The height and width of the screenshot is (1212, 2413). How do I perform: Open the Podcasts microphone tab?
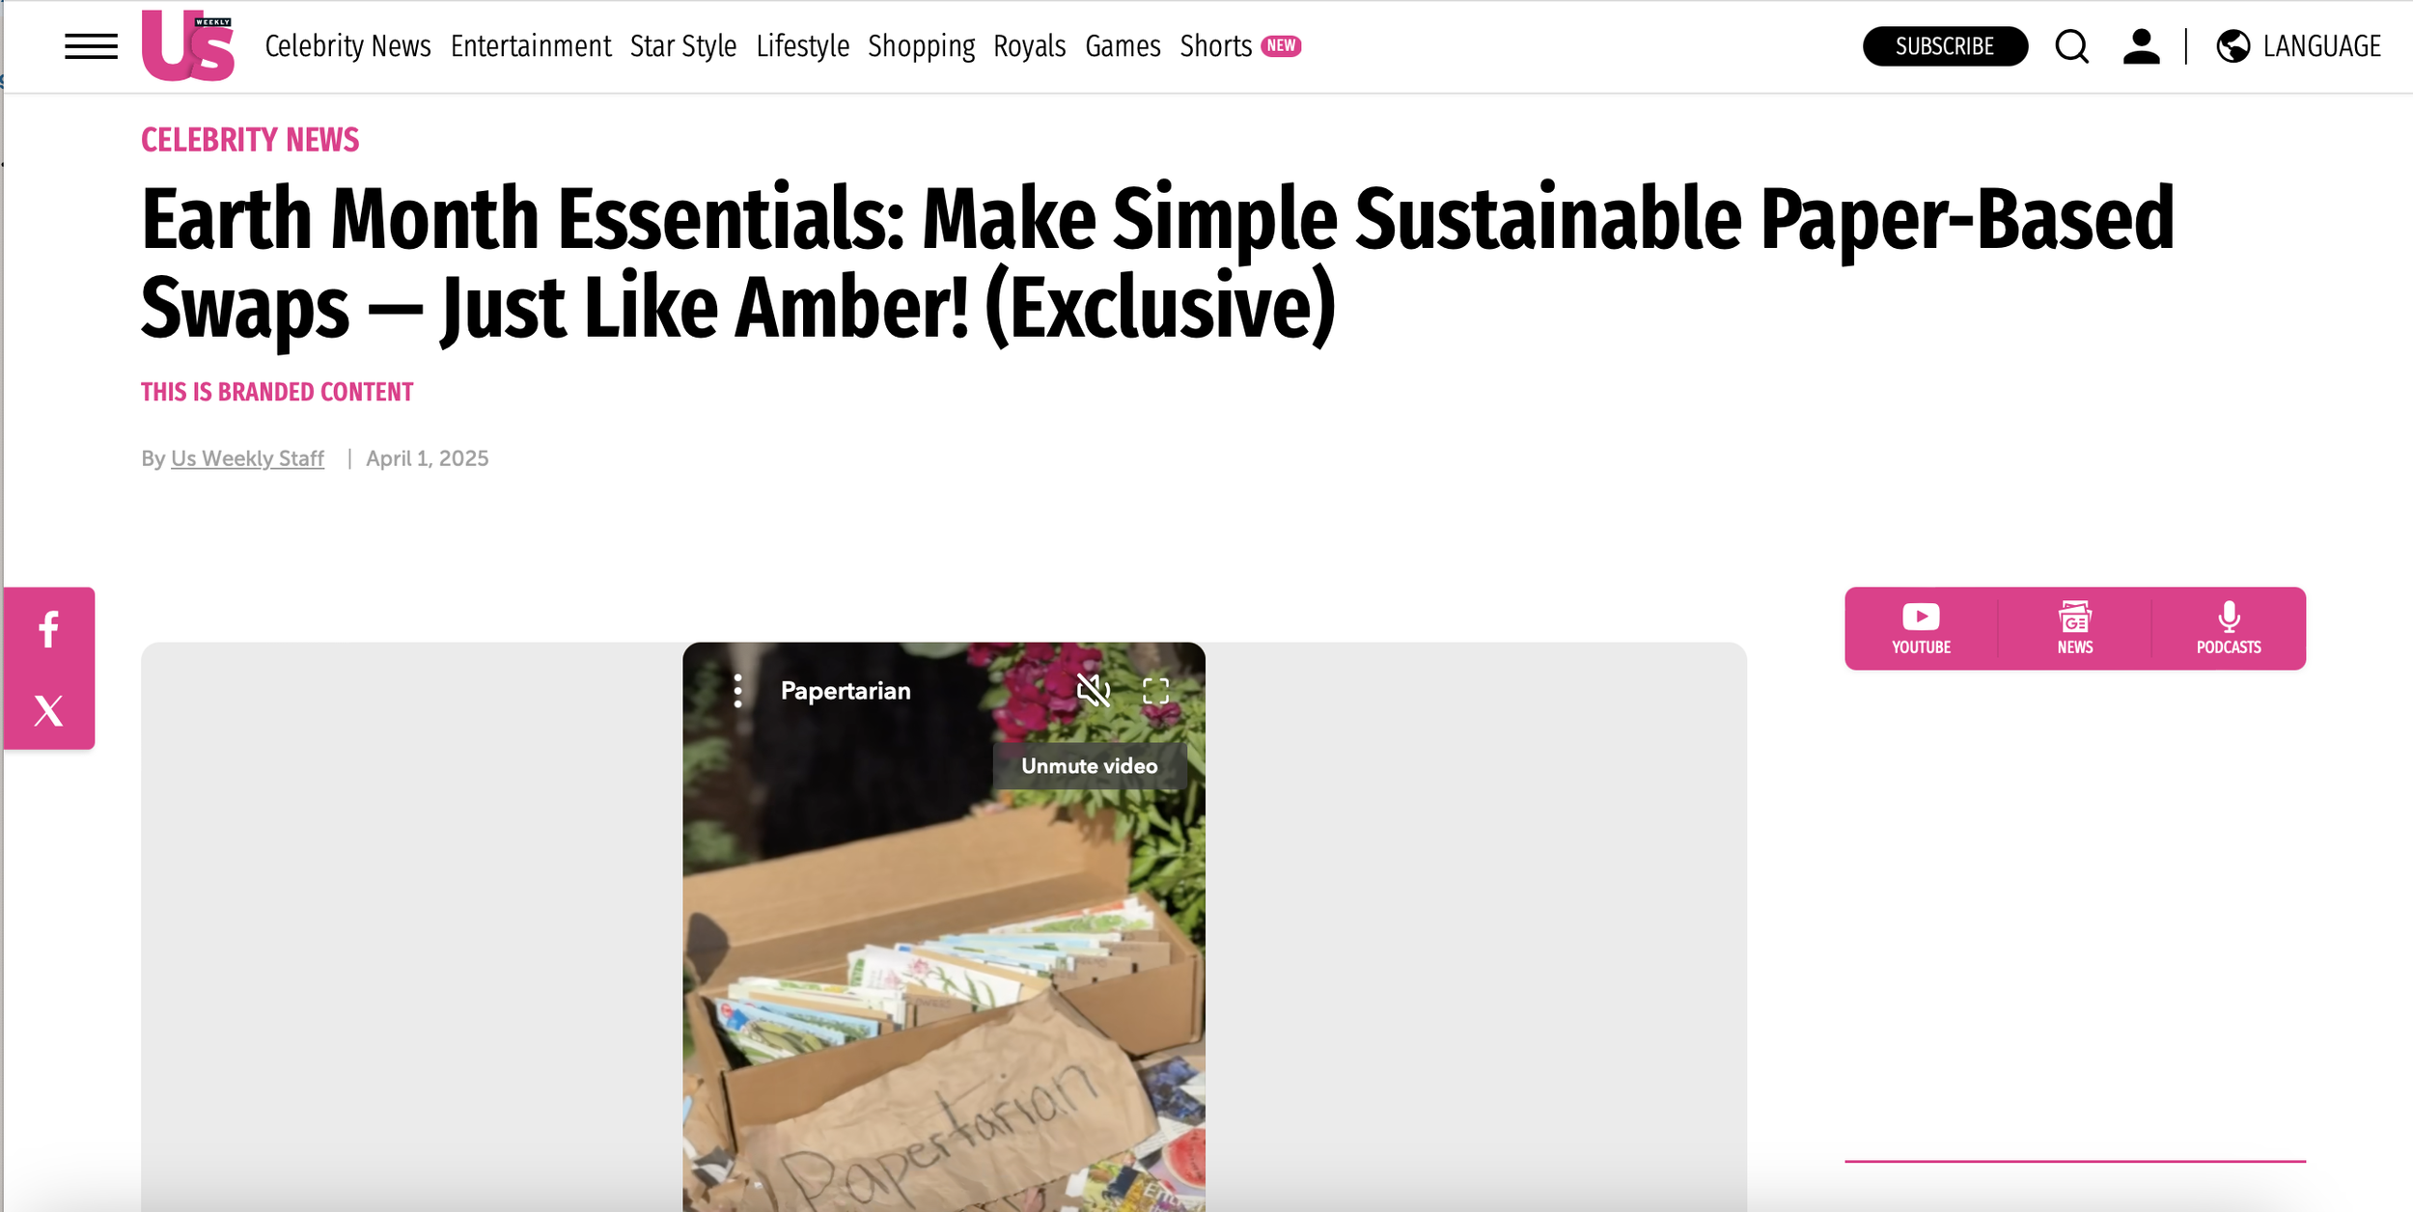[2229, 628]
